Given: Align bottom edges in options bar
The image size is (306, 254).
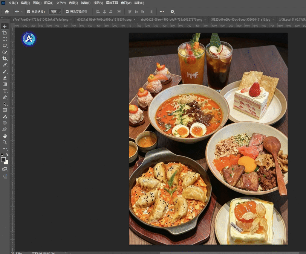Looking at the screenshot, I should tap(143, 12).
